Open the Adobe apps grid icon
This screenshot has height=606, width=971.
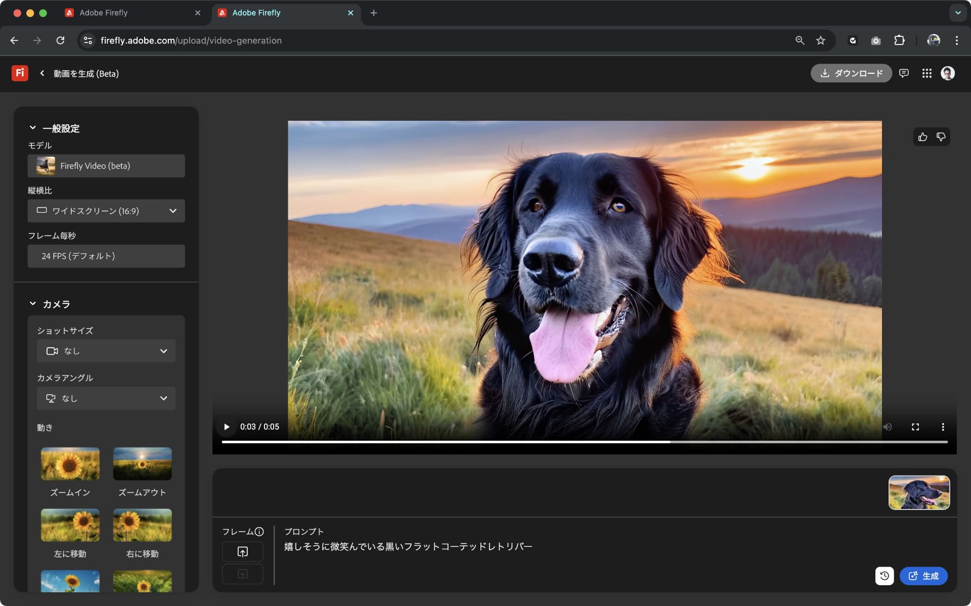927,73
